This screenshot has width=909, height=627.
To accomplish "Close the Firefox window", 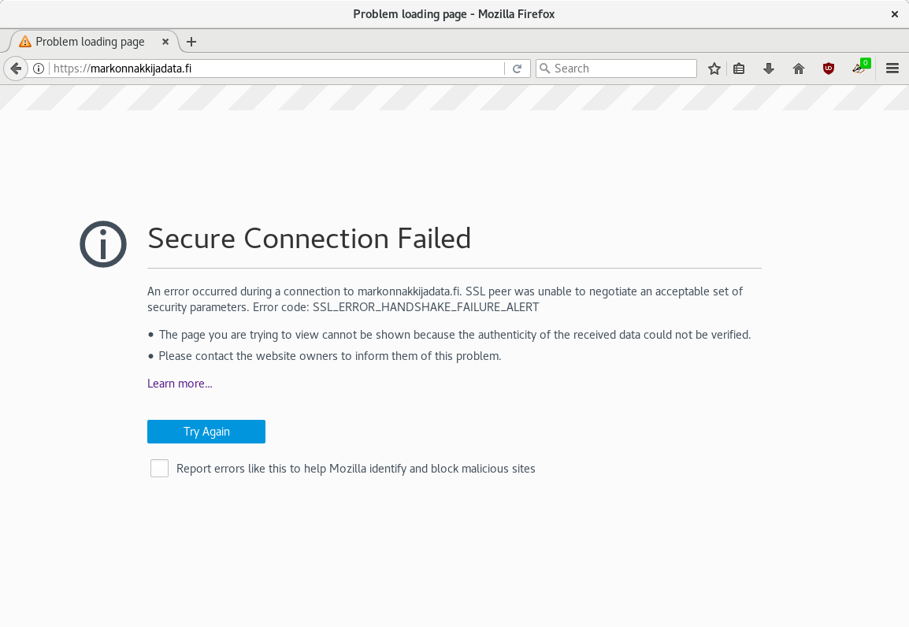I will point(894,14).
